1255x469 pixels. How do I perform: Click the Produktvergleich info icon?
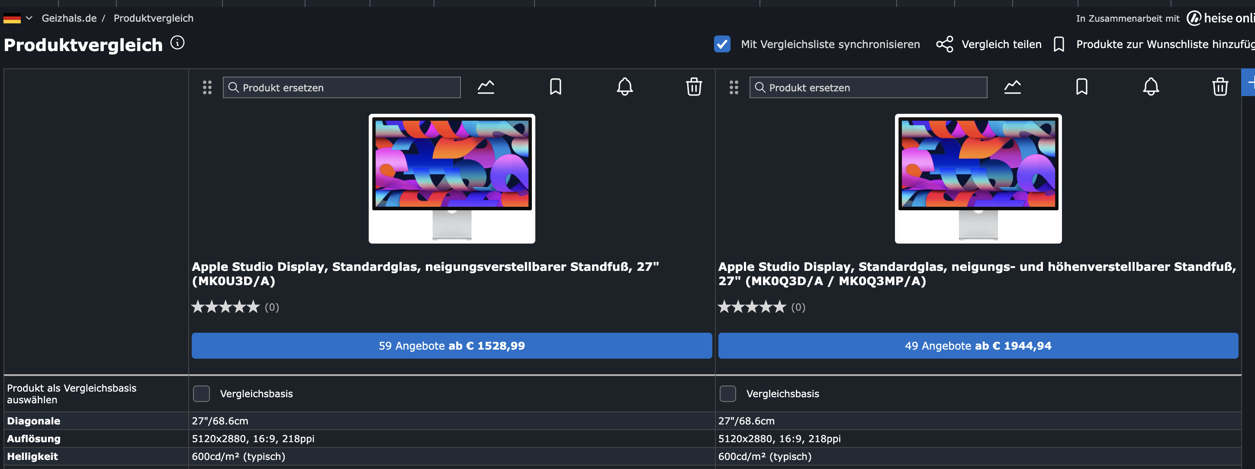(x=177, y=43)
